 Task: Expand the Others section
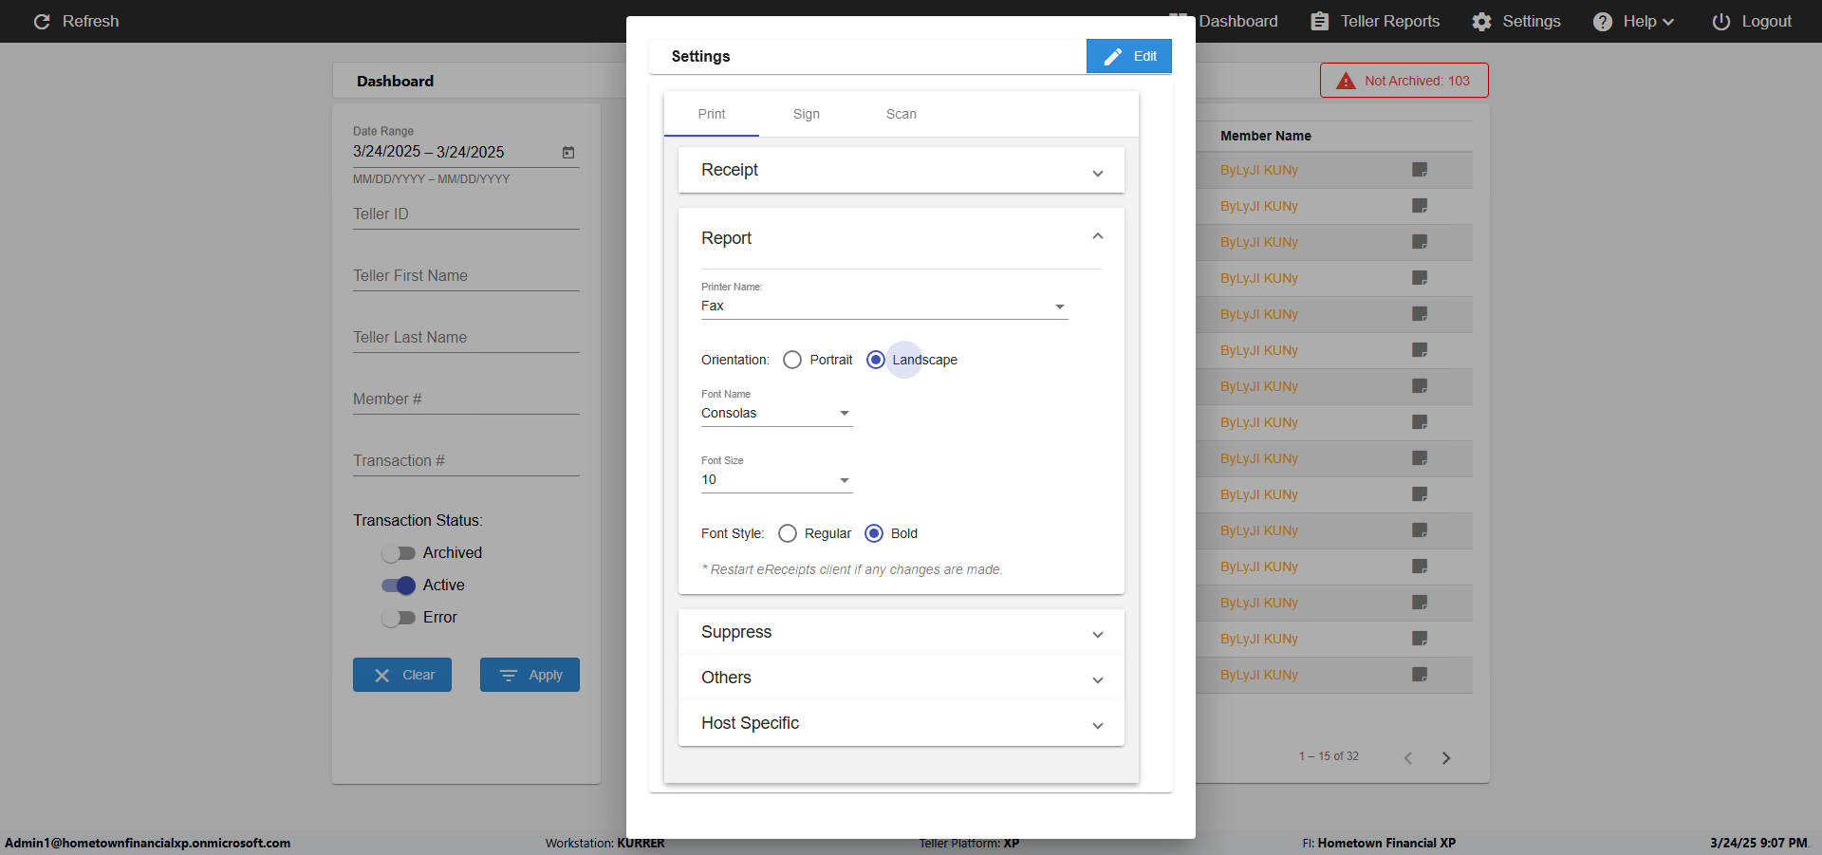click(902, 678)
